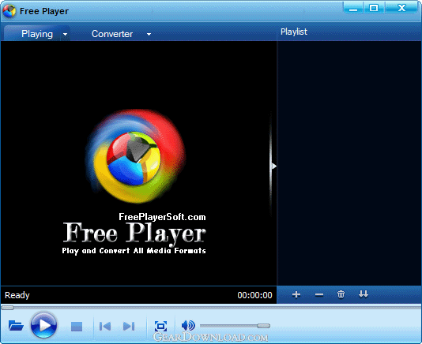The width and height of the screenshot is (422, 344).
Task: Click the Playlist panel header
Action: tap(294, 32)
